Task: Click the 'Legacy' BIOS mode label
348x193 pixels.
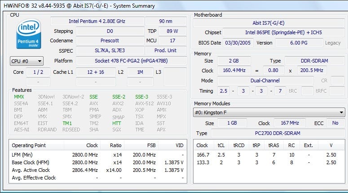Action: coord(333,43)
